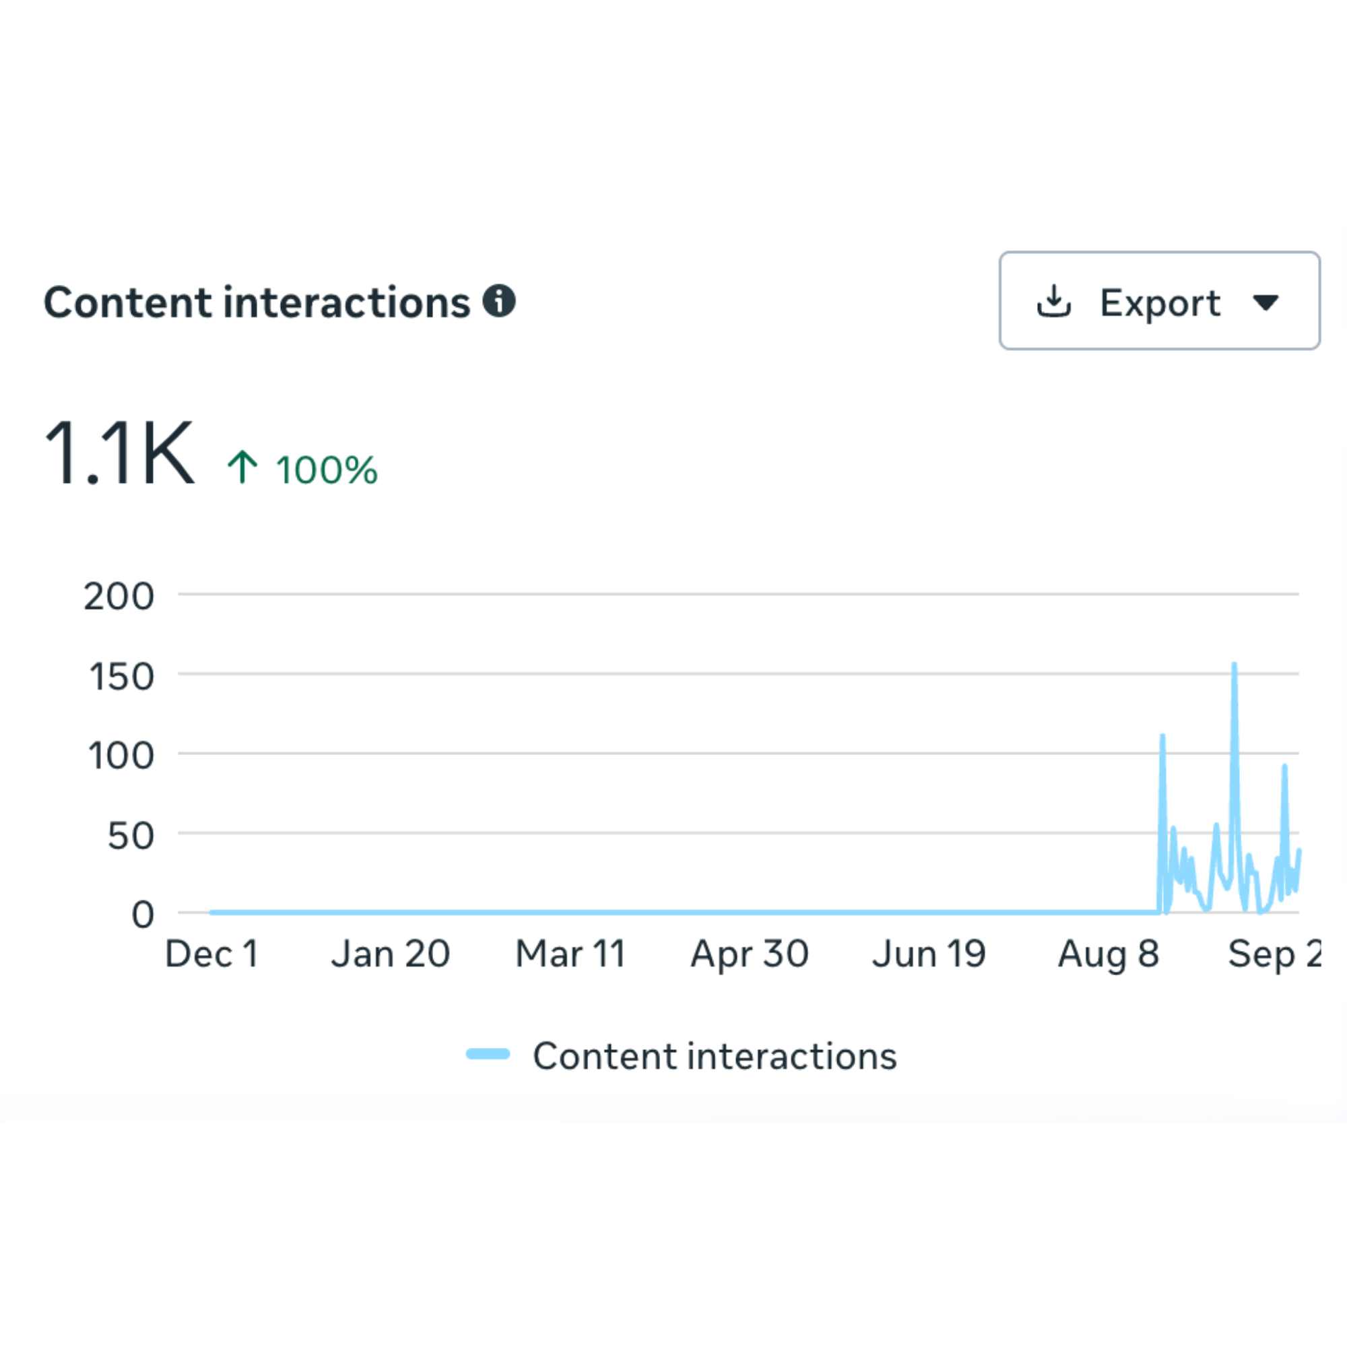Viewport: 1347px width, 1347px height.
Task: Click the 100% change indicator
Action: tap(326, 470)
